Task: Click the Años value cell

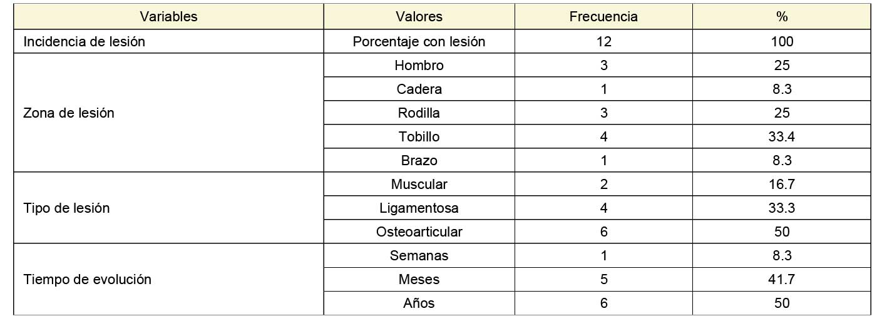Action: (419, 303)
